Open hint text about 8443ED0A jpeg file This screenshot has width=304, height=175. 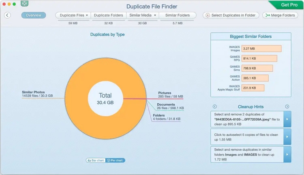point(247,119)
